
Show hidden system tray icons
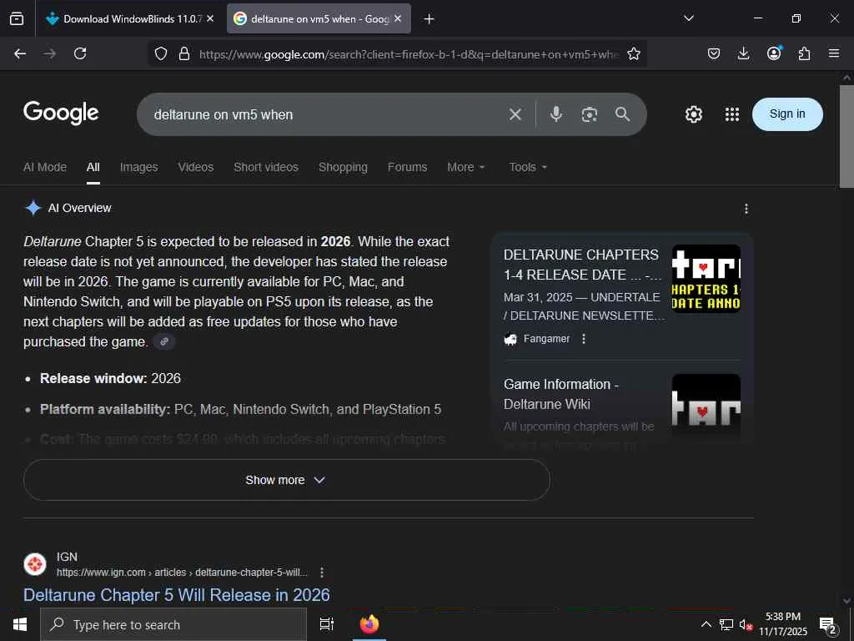point(706,624)
